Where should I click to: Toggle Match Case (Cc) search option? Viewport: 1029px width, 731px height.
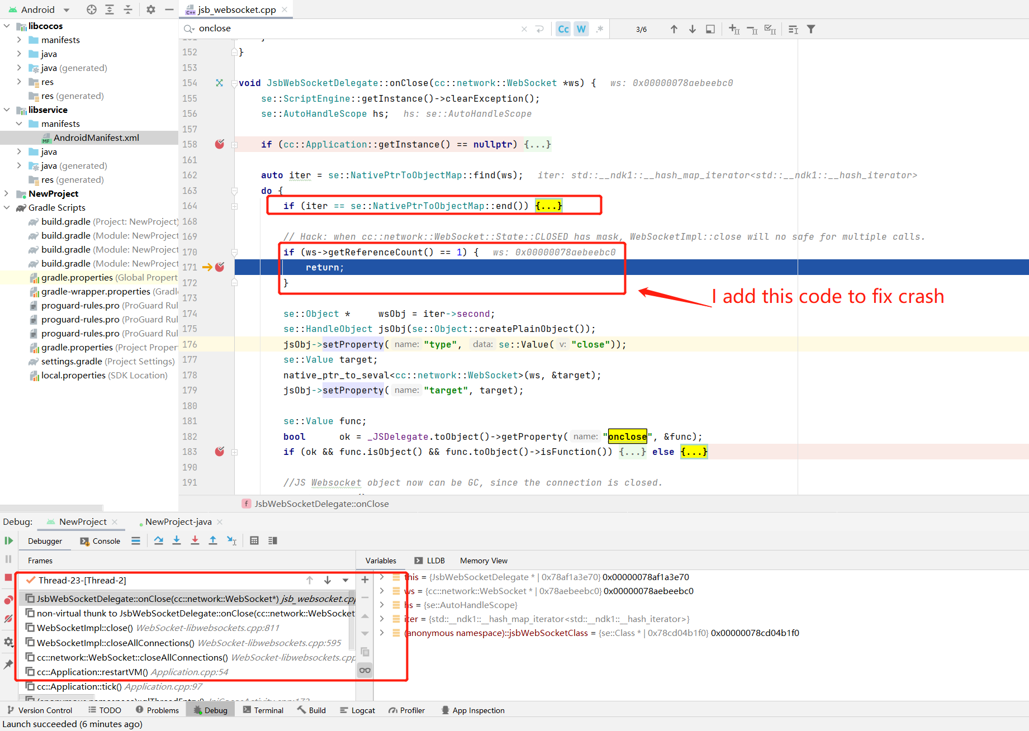point(563,29)
